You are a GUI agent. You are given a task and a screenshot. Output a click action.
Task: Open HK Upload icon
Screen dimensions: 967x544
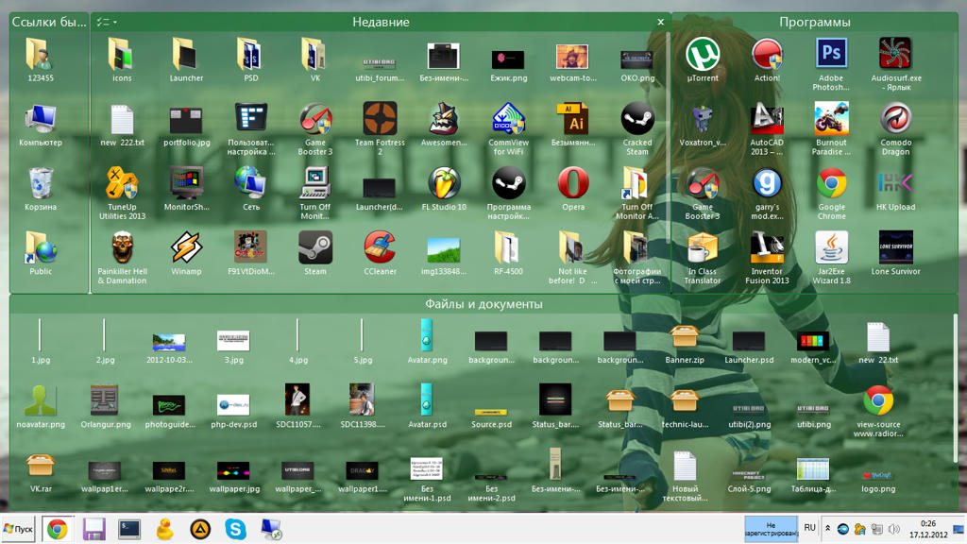coord(895,189)
